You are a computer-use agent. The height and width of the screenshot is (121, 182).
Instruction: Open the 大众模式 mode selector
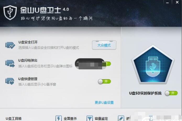[x=104, y=45]
